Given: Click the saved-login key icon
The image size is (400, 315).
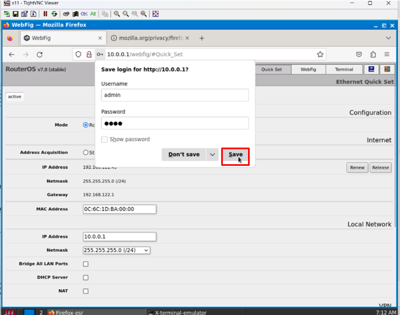Looking at the screenshot, I should [99, 54].
